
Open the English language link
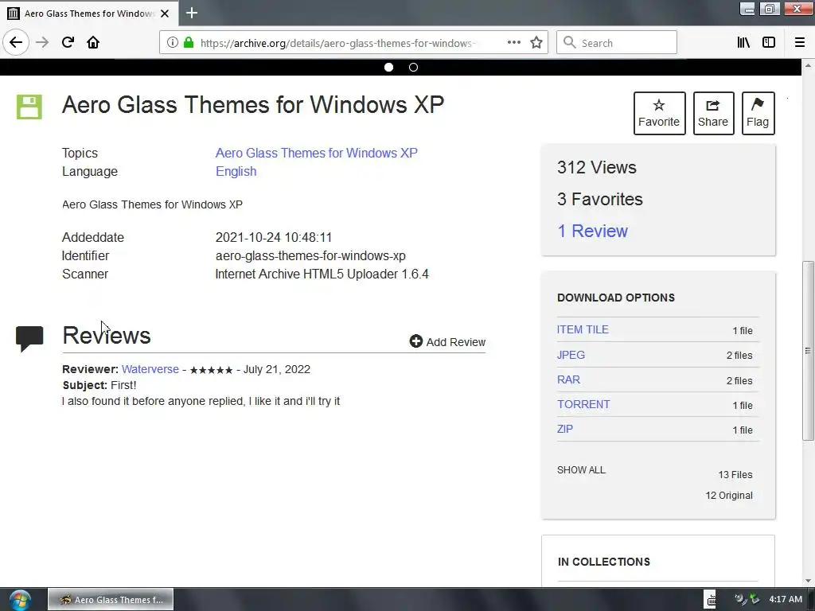point(236,172)
